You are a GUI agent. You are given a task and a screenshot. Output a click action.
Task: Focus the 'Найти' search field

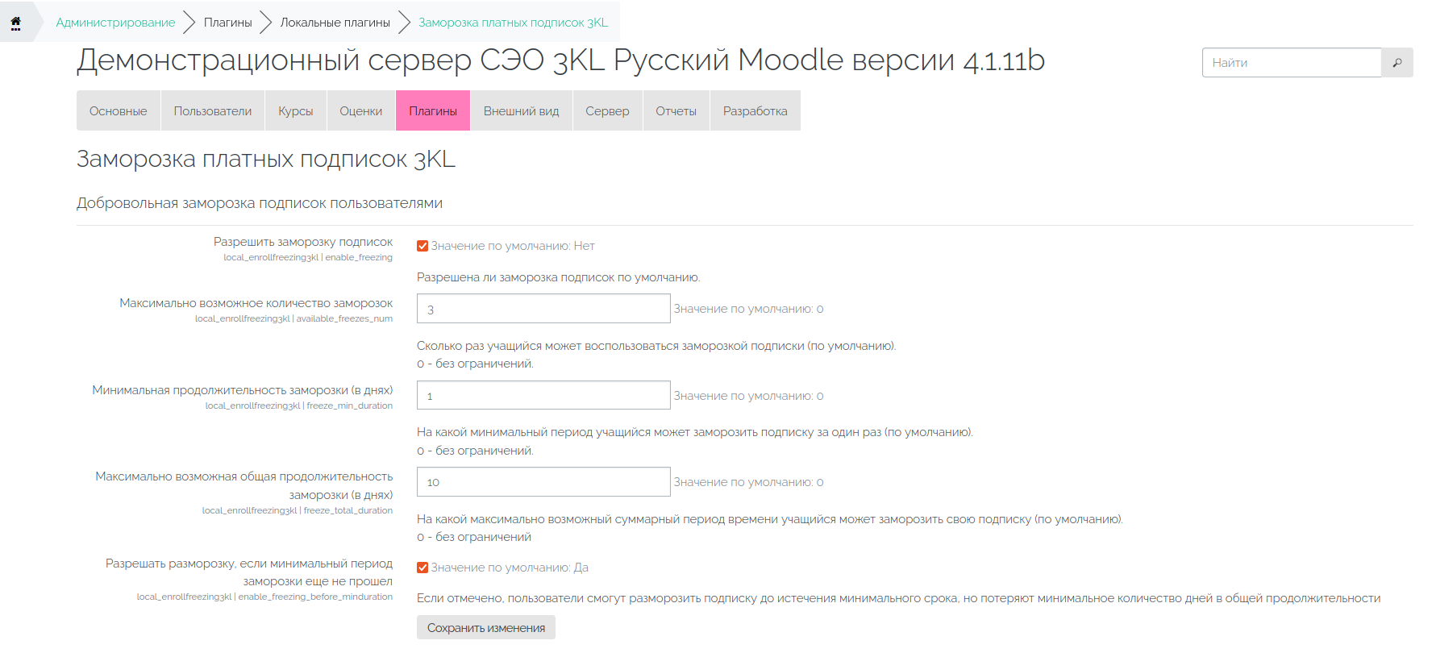tap(1292, 63)
